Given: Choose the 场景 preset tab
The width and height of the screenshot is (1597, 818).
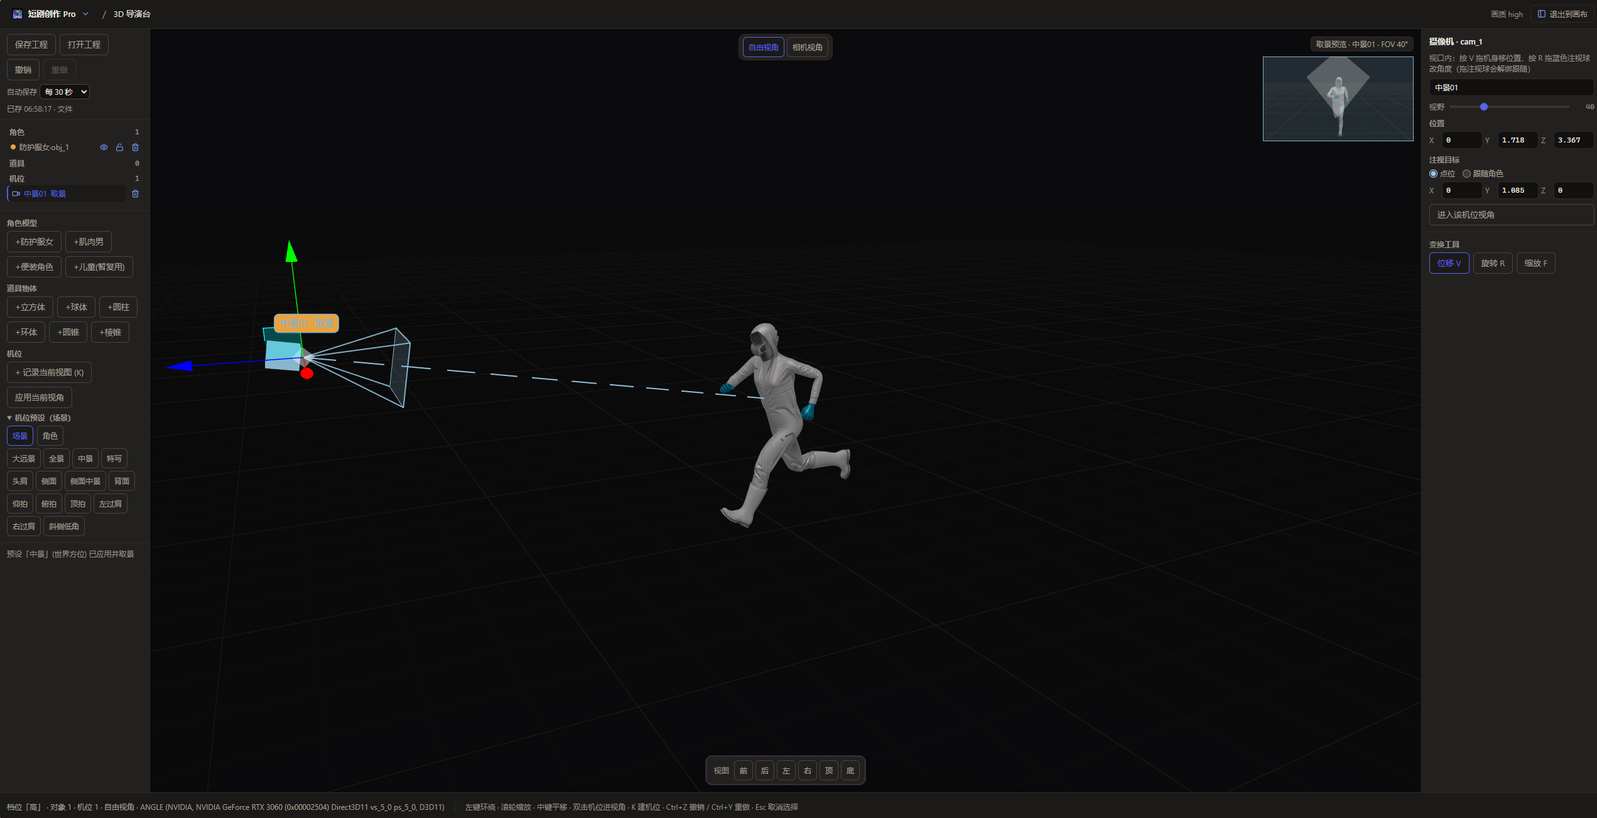Looking at the screenshot, I should (20, 436).
